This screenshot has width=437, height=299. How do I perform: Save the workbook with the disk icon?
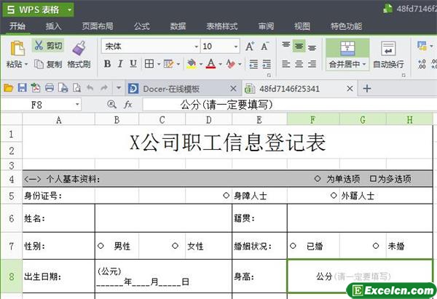pos(23,88)
